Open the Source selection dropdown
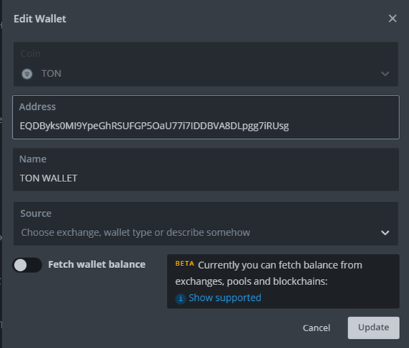 [198, 232]
